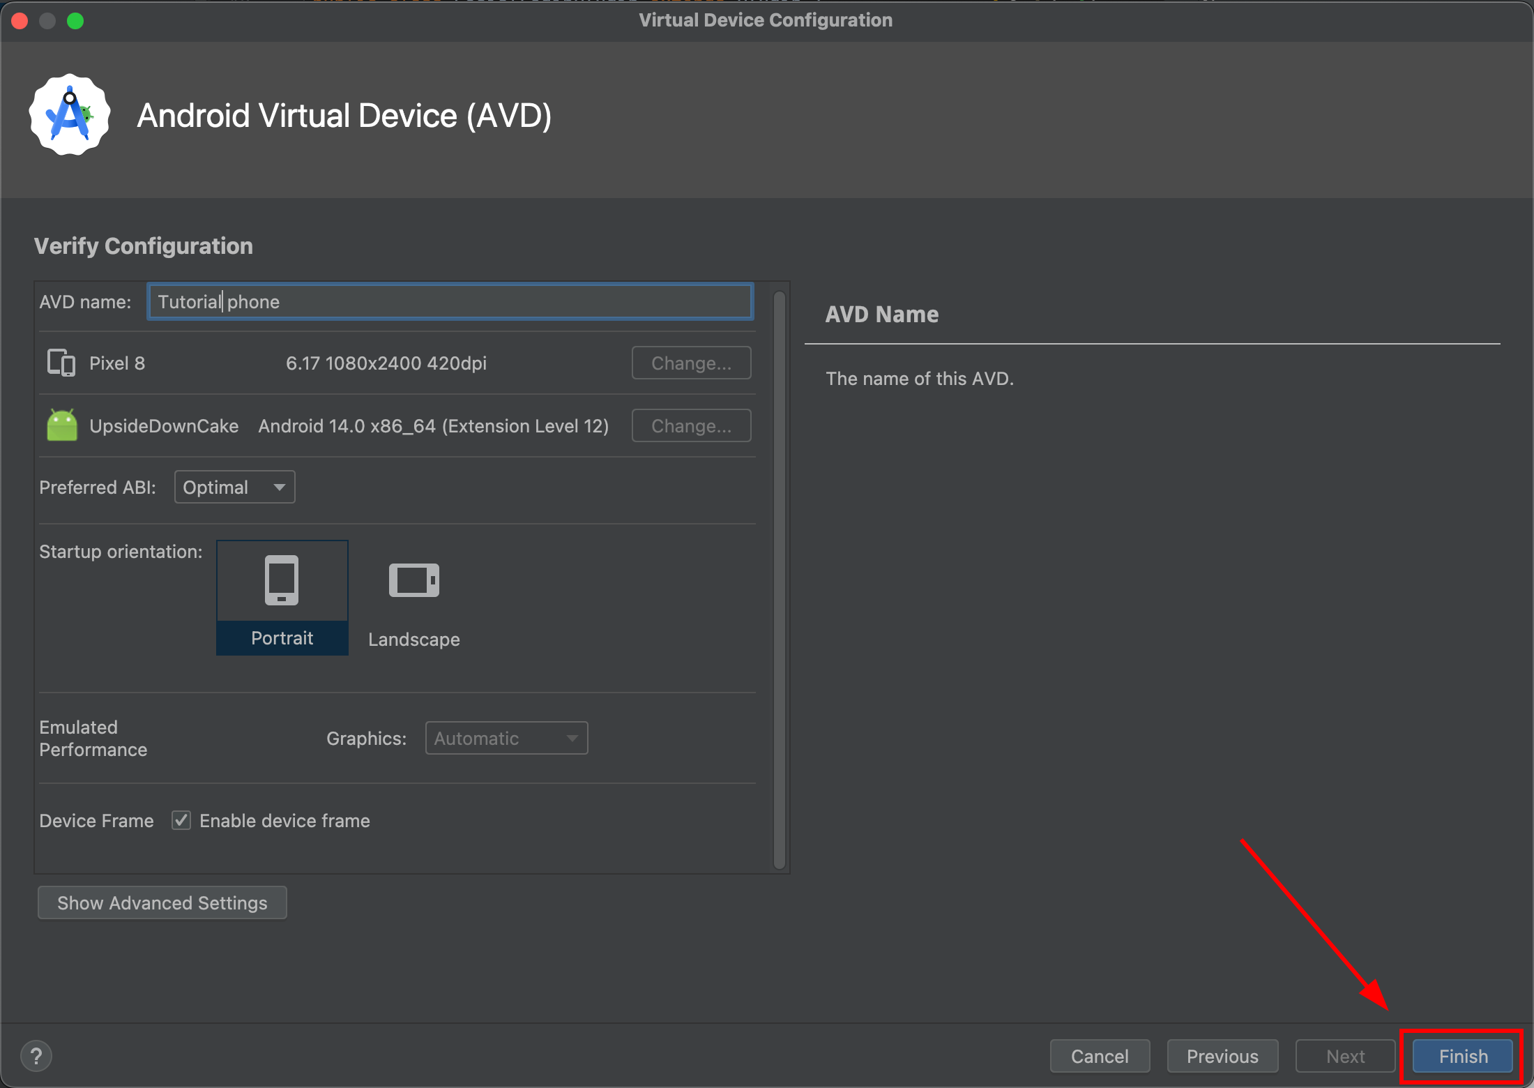Change the Android 14.0 system image

tap(691, 425)
